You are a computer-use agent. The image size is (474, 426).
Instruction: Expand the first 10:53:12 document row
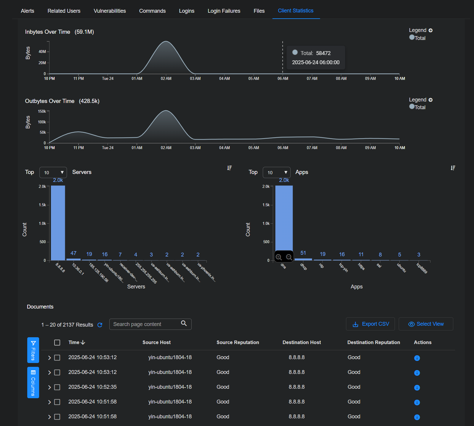(x=49, y=358)
